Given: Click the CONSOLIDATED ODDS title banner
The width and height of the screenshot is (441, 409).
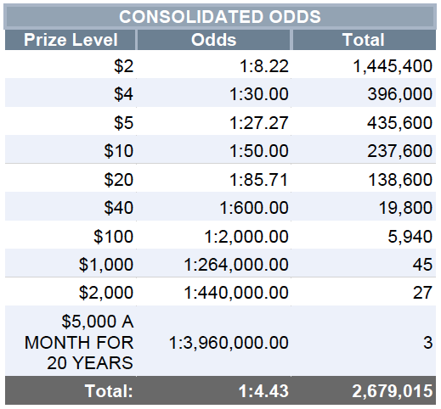Looking at the screenshot, I should click(x=220, y=16).
